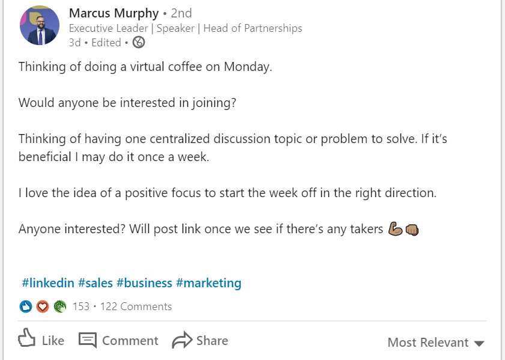Open the #business hashtag

pyautogui.click(x=144, y=282)
